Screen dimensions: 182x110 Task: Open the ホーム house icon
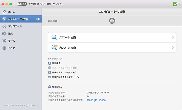(5, 12)
